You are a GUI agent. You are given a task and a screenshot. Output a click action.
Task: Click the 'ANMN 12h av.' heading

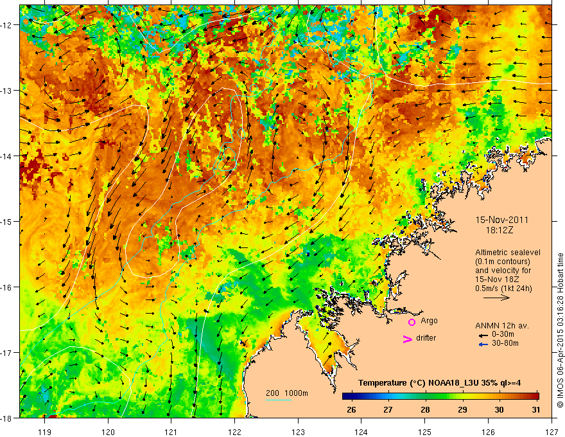click(x=502, y=326)
